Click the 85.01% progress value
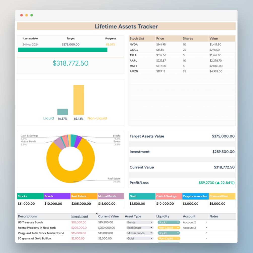253x253 pixels. [x=111, y=45]
